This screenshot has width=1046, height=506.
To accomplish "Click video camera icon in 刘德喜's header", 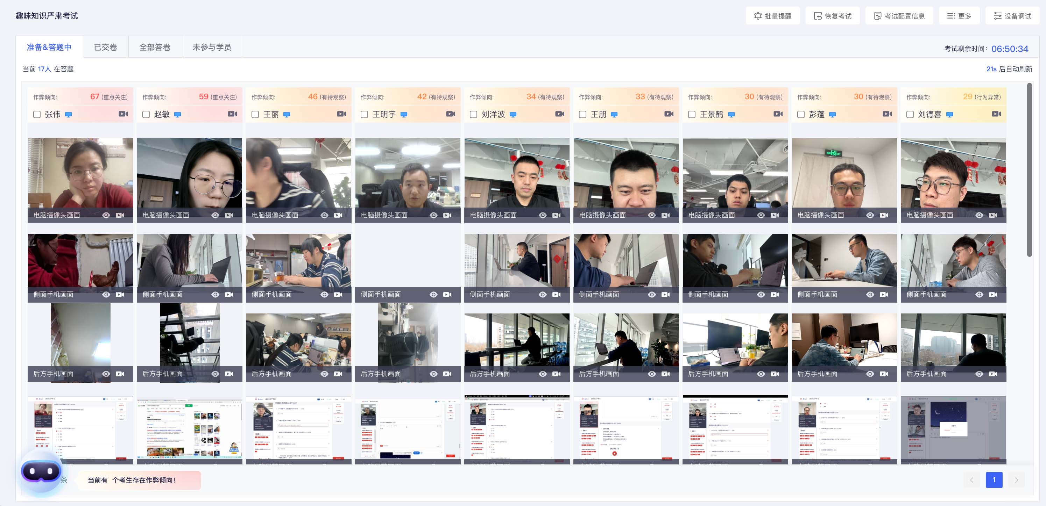I will (996, 114).
